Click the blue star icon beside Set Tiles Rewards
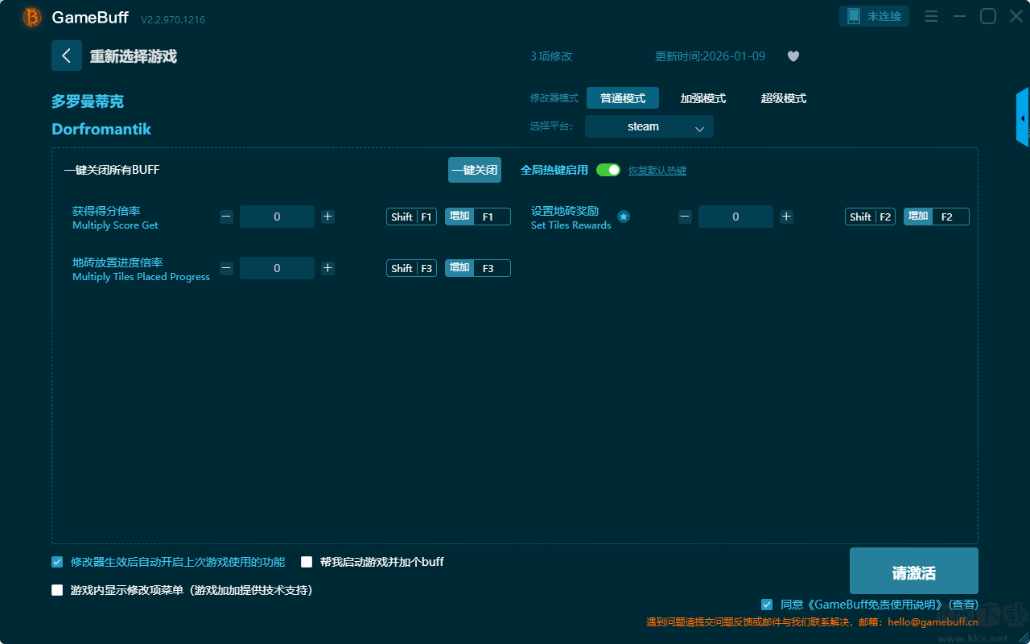1030x644 pixels. coord(624,217)
